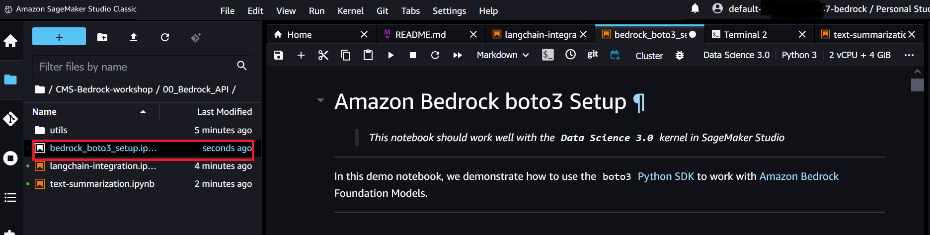930x235 pixels.
Task: Close the README.md tab
Action: 473,34
